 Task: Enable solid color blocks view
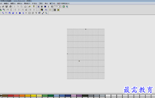(x=45, y=7)
